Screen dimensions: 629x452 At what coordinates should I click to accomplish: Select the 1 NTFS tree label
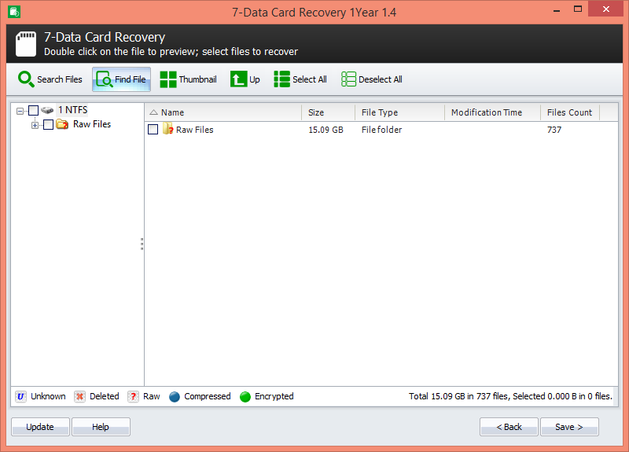pyautogui.click(x=72, y=110)
